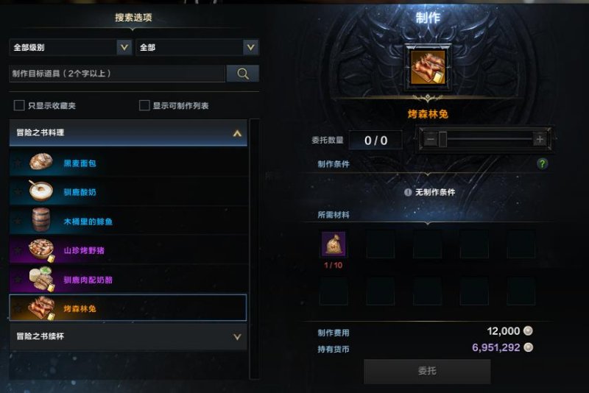Image resolution: width=589 pixels, height=393 pixels.
Task: Click the green question mark help icon
Action: [x=542, y=163]
